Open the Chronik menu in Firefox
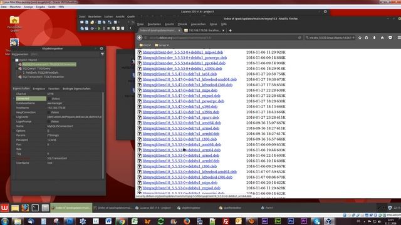Viewport: 401px width, 225px height. tap(182, 24)
